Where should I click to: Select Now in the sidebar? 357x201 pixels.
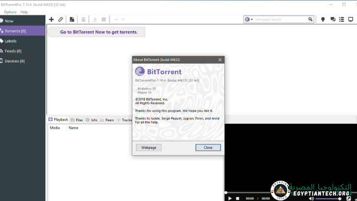22,21
